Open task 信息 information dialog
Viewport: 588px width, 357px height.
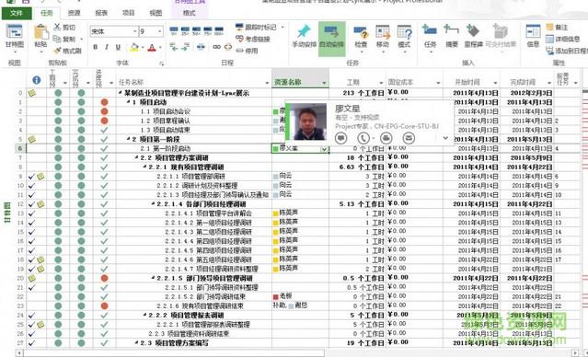533,37
